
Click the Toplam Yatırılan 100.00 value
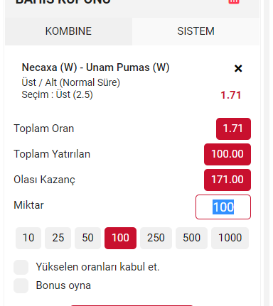pos(227,154)
